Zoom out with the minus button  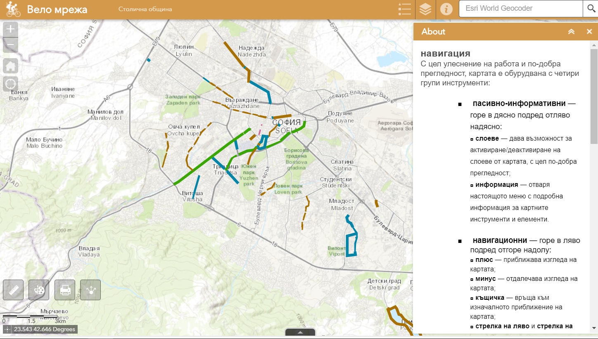pos(11,45)
